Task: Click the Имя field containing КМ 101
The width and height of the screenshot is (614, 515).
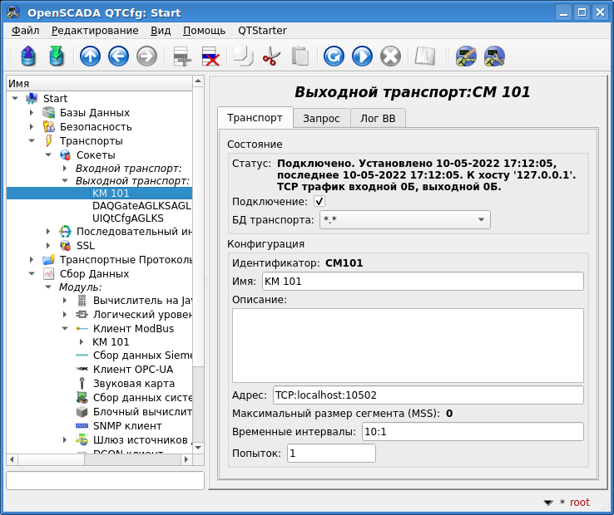Action: pyautogui.click(x=423, y=281)
